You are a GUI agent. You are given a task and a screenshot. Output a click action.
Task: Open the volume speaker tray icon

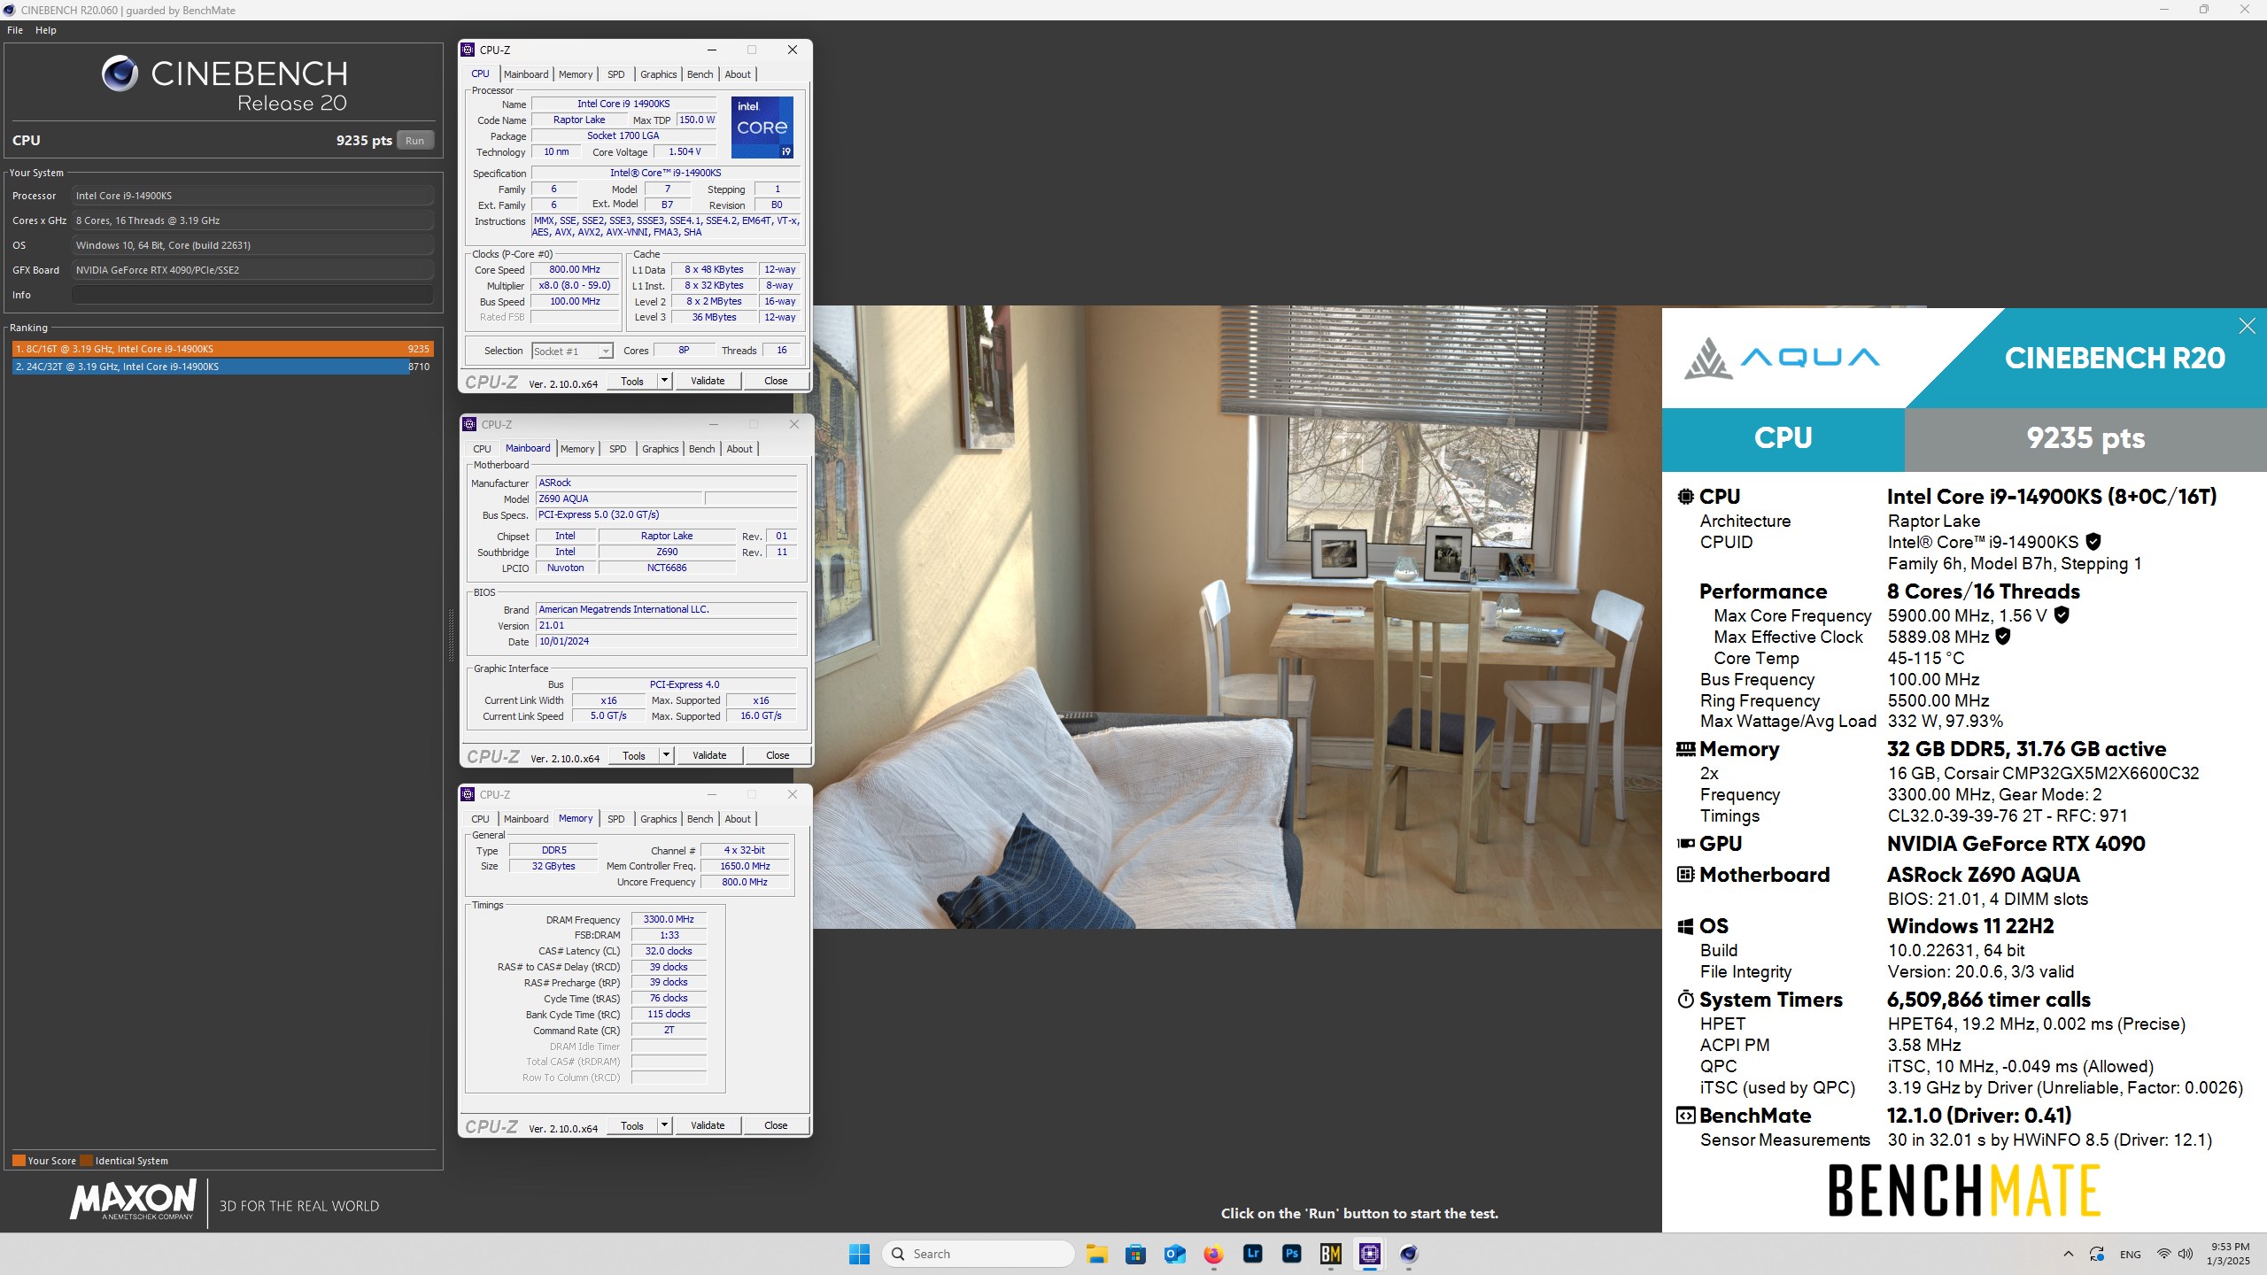coord(2186,1254)
